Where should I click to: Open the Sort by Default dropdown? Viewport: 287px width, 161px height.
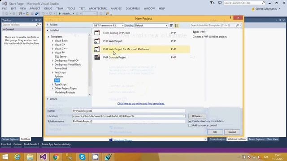[151, 25]
